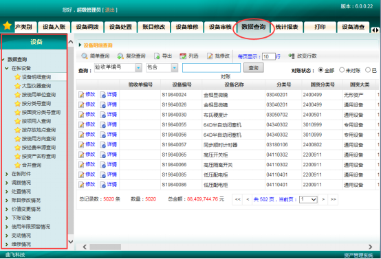Edit row S19840057 via 修改
This screenshot has height=259, width=381.
pyautogui.click(x=87, y=145)
